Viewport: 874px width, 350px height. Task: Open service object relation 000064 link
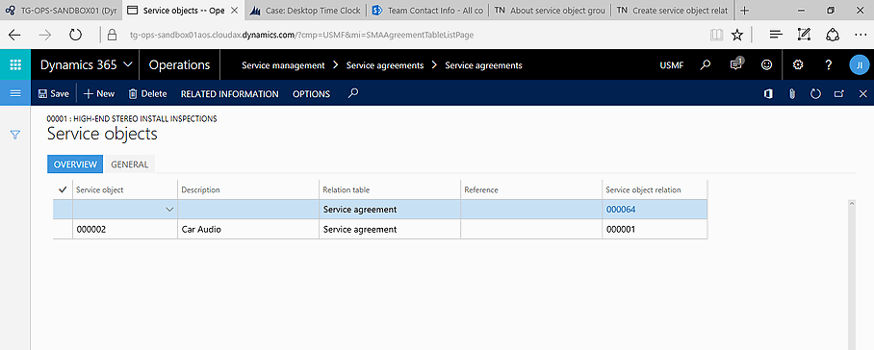[x=621, y=210]
